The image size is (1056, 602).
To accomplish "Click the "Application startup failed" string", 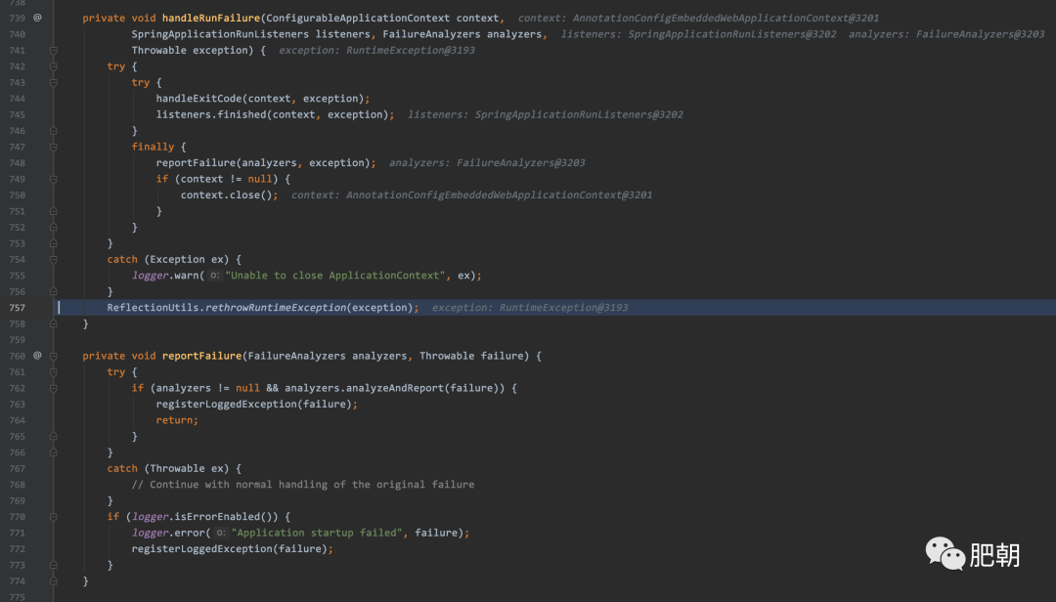I will (317, 533).
